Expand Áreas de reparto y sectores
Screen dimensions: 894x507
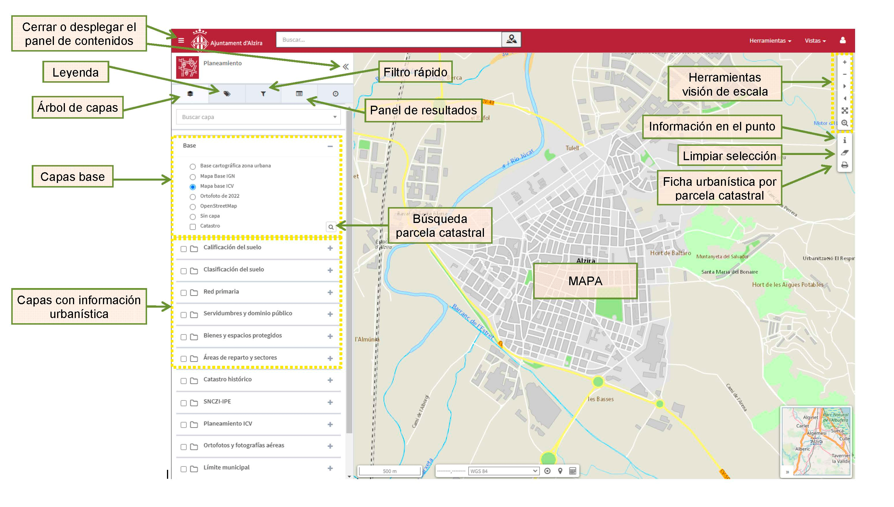pos(330,358)
